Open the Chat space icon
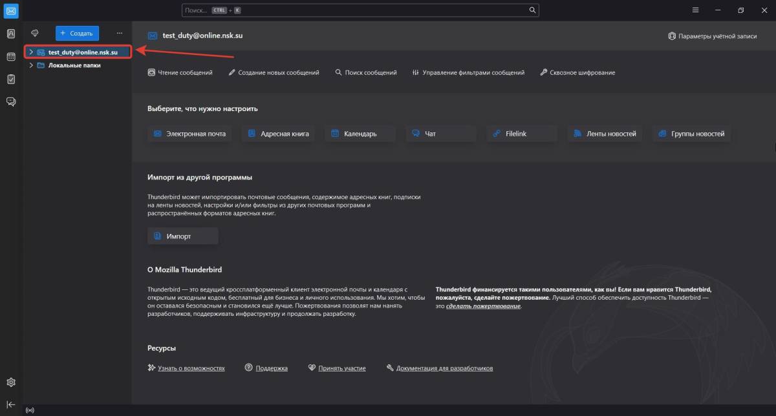 pyautogui.click(x=11, y=101)
